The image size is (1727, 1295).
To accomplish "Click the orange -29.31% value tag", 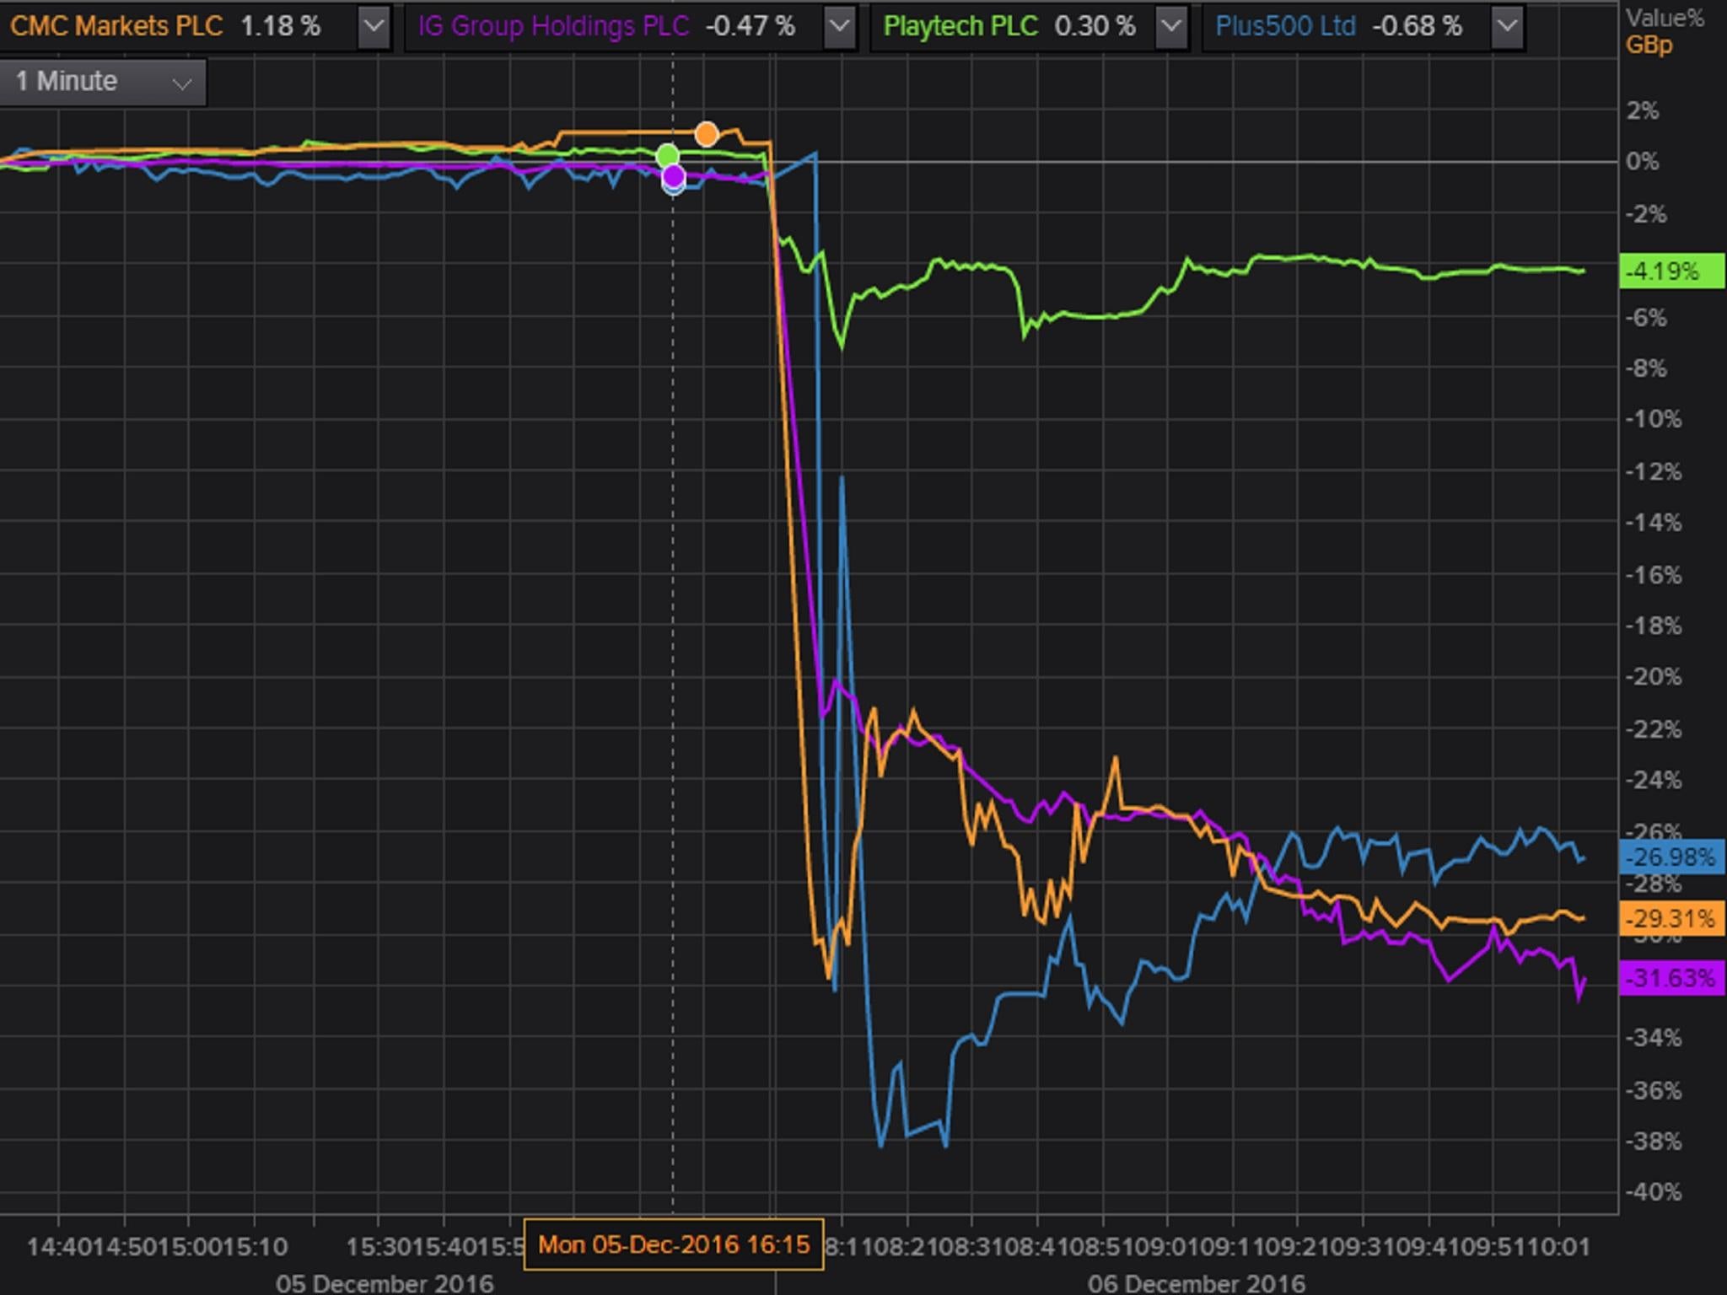I will 1672,918.
